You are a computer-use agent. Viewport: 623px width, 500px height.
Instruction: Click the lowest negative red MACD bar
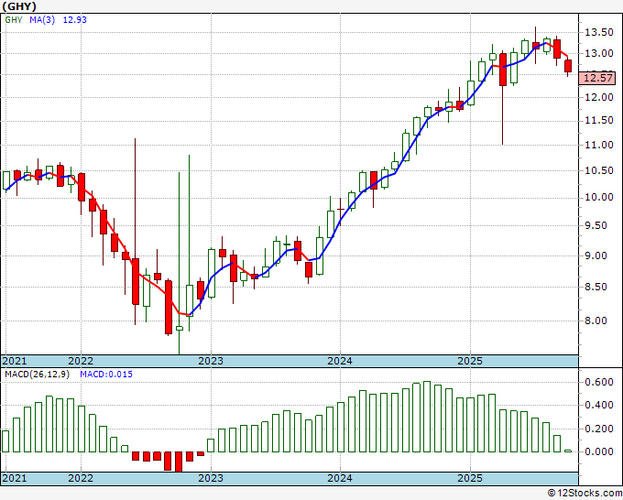(179, 462)
